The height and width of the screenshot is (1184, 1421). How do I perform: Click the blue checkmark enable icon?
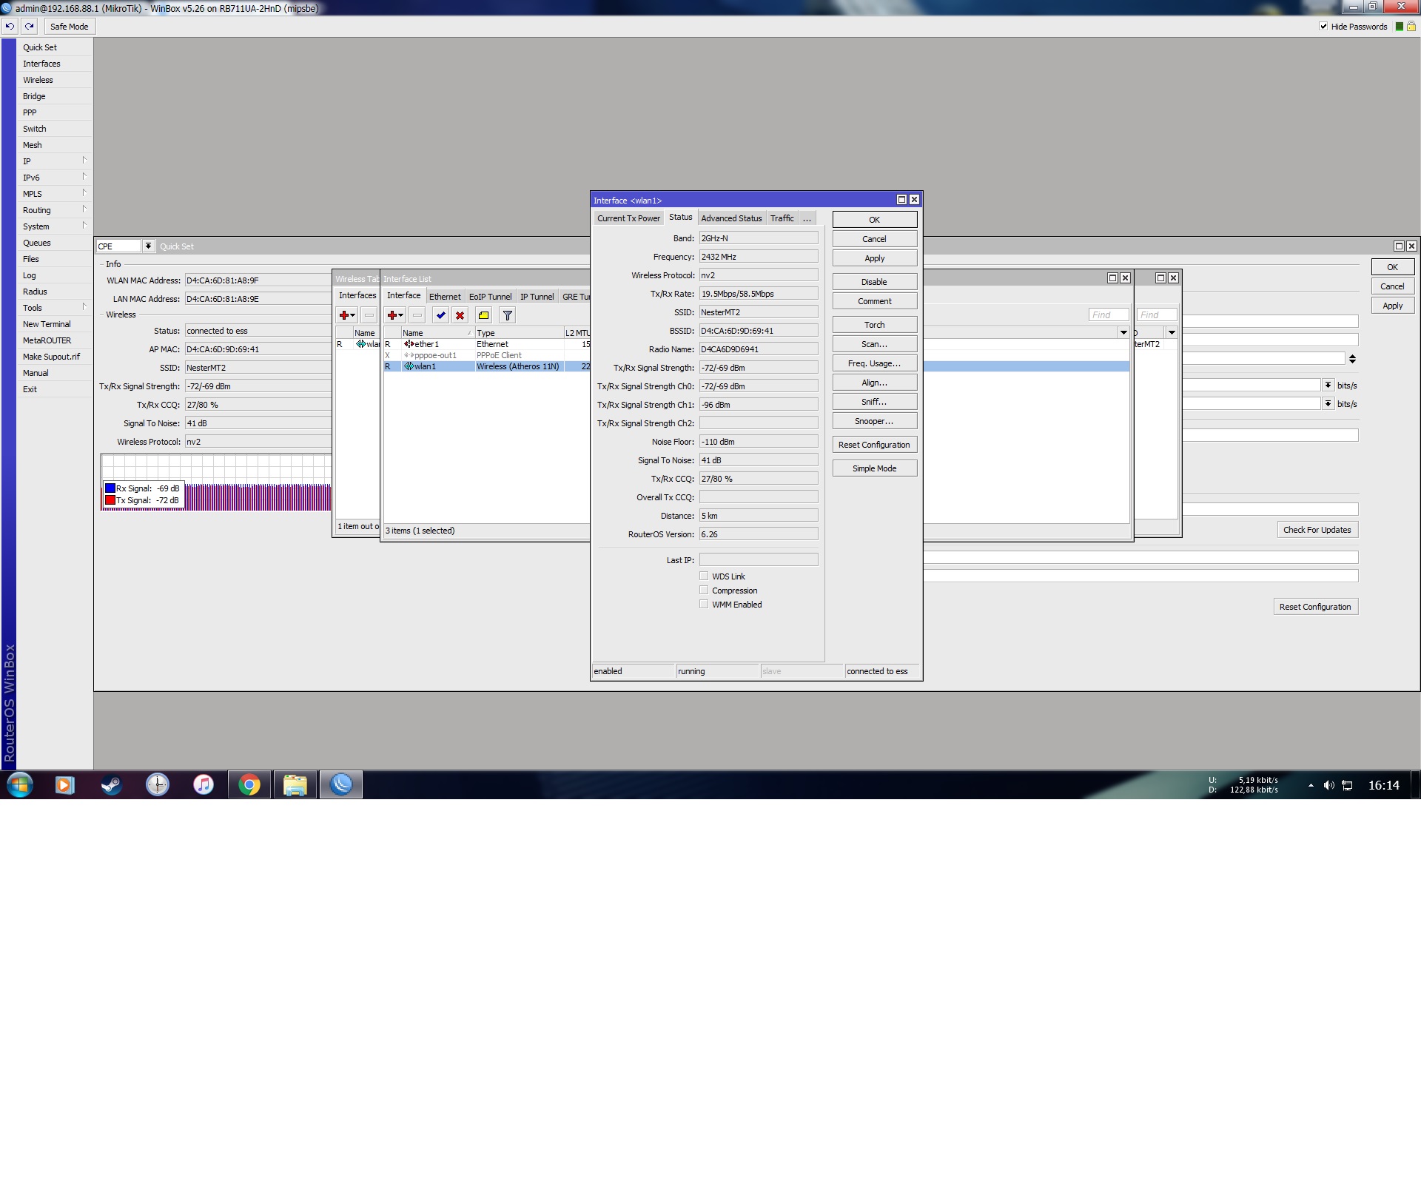tap(440, 315)
